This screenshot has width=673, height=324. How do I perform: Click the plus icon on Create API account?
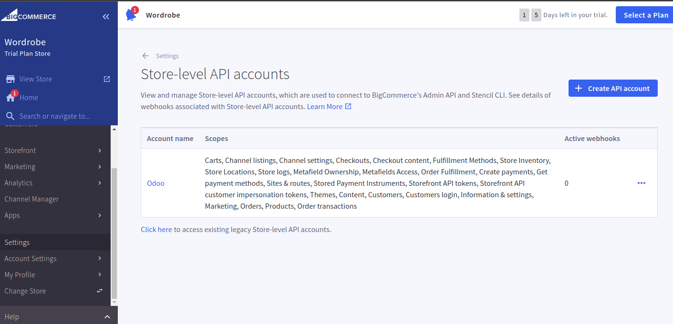pyautogui.click(x=579, y=88)
